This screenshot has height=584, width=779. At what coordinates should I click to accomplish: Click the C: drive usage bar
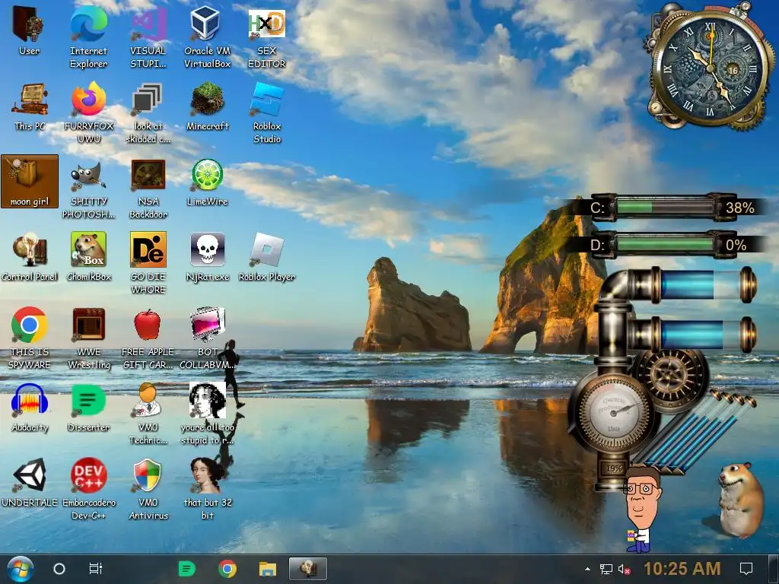pos(665,207)
